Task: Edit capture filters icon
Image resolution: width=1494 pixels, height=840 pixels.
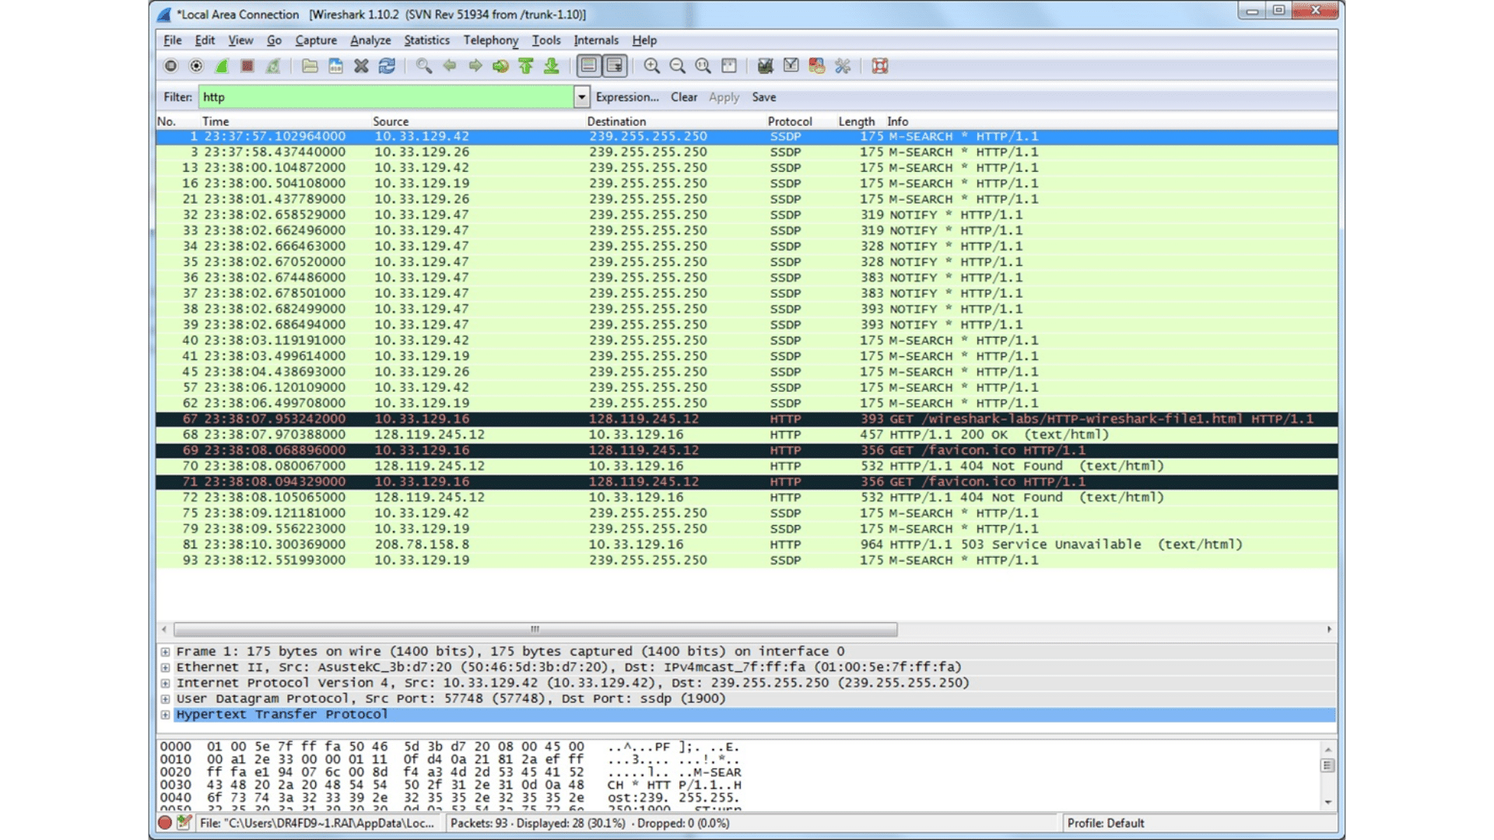Action: pyautogui.click(x=766, y=66)
